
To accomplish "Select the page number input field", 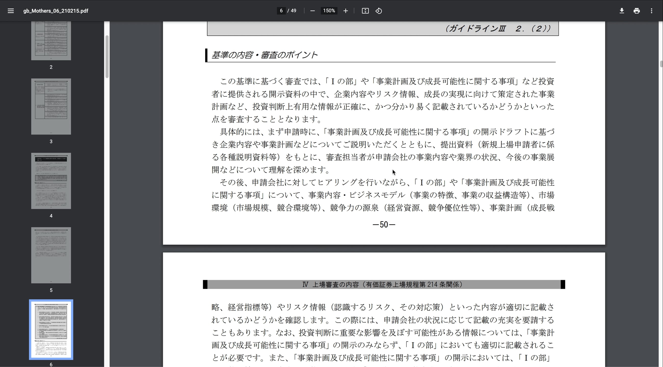I will click(281, 10).
